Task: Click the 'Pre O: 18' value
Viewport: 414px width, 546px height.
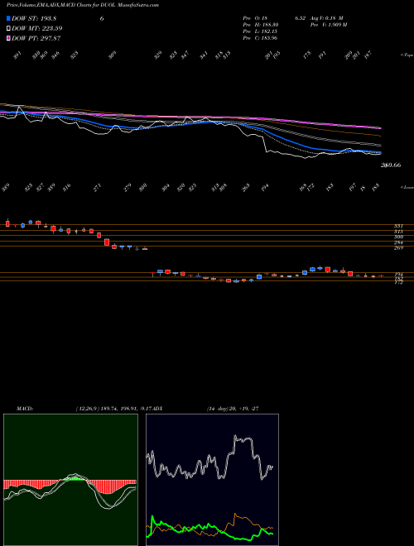Action: (255, 18)
